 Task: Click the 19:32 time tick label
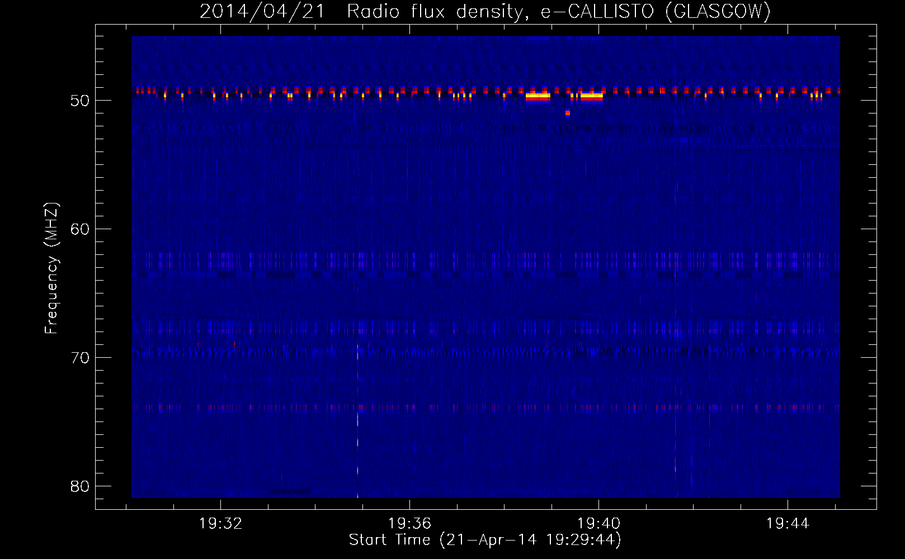click(x=221, y=524)
